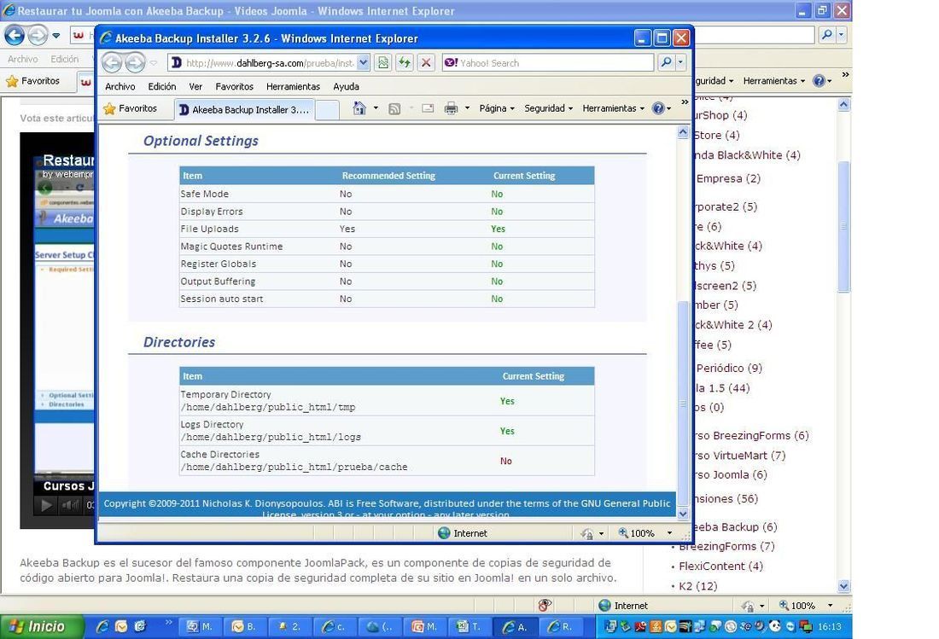Click the Panda icon in the system tray
Screen dimensions: 939x639
775,626
